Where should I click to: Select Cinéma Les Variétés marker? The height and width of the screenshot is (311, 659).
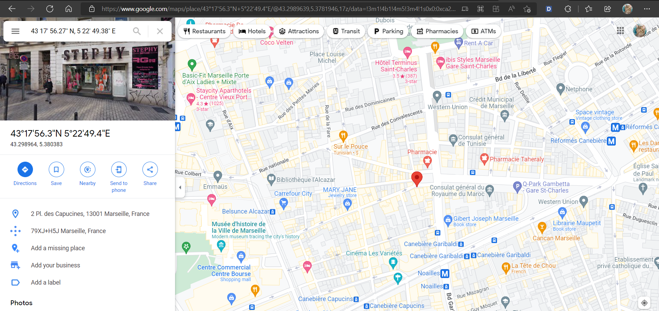click(393, 263)
